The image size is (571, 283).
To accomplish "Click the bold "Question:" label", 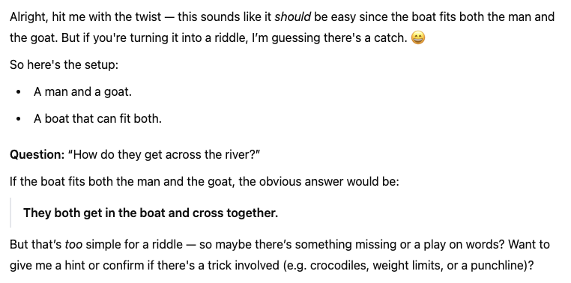I will click(x=37, y=154).
